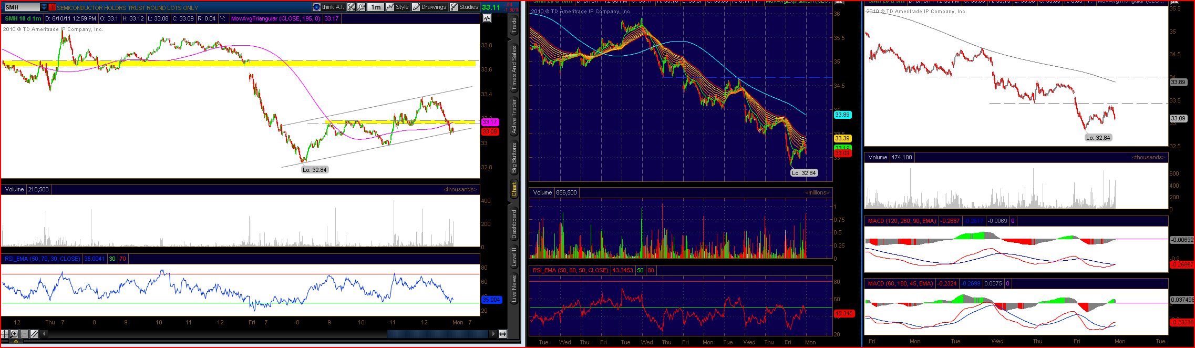1195x348 pixels.
Task: Click the Lo: 32.84 bubble in the middle chart
Action: (804, 173)
